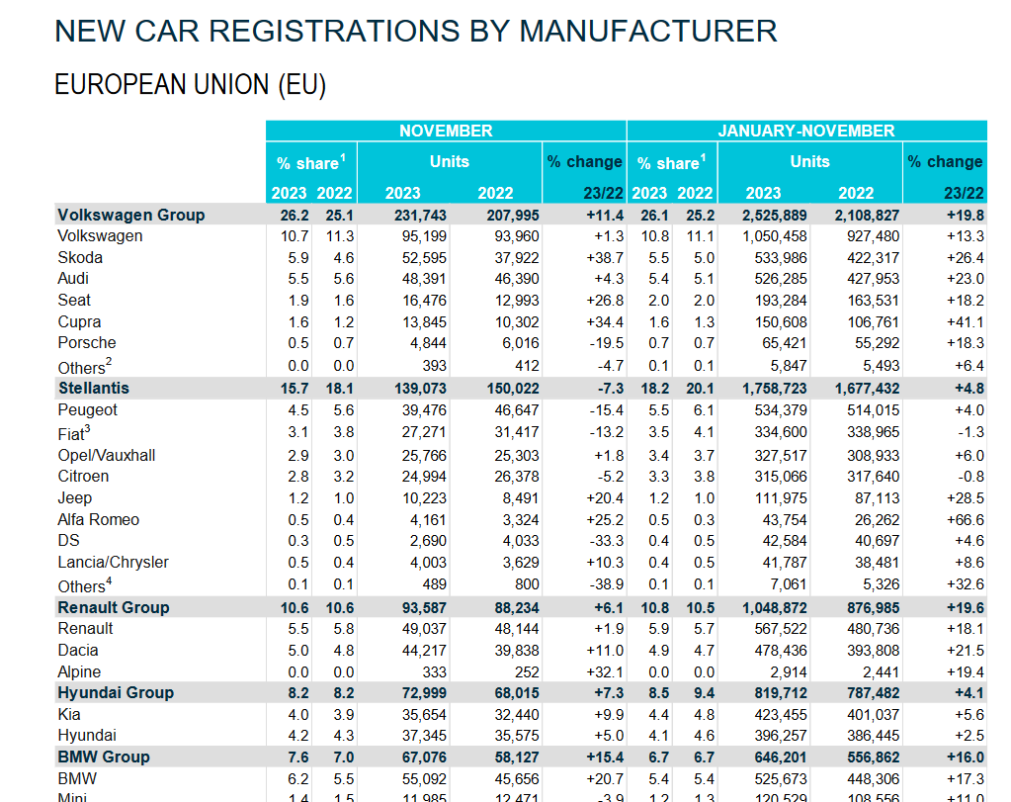Click the 'European Union (EU)' subtitle
This screenshot has width=1011, height=802.
(190, 85)
